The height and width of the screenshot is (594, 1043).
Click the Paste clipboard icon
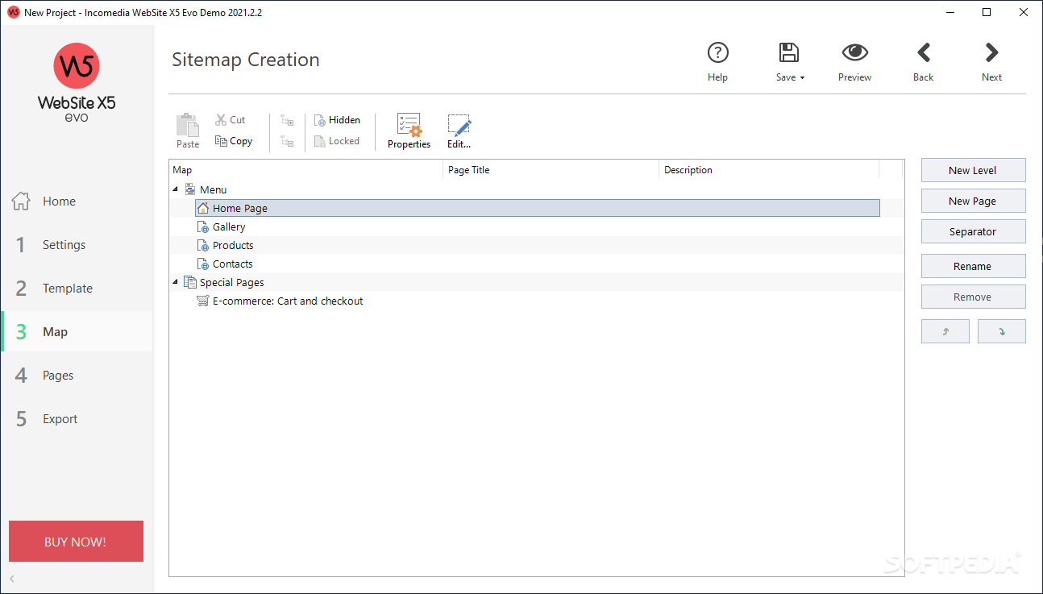(188, 126)
